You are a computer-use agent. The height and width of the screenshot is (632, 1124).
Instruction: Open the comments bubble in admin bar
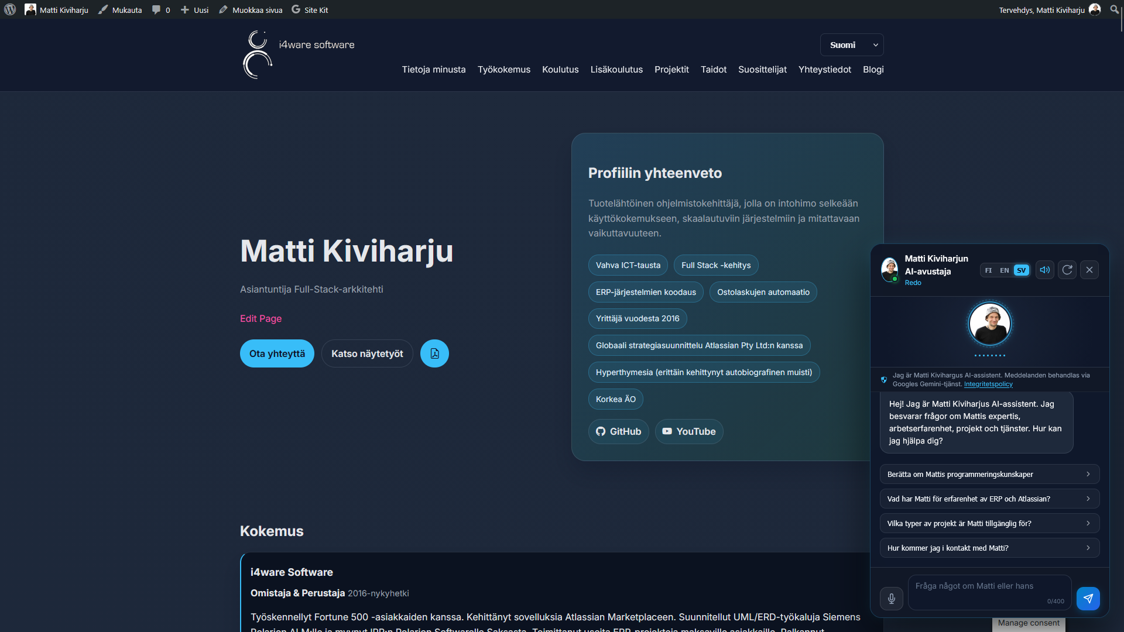point(161,9)
